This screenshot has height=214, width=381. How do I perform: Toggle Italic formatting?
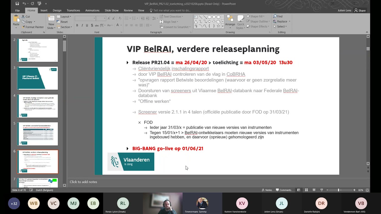[82, 25]
